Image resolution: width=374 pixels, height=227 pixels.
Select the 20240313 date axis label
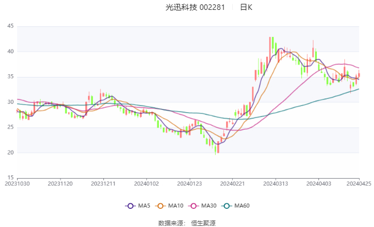(x=274, y=184)
